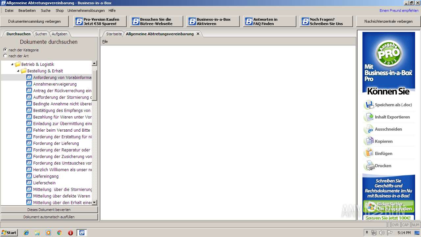421x237 pixels.
Task: Click the Inhalt Exportieren icon
Action: click(369, 117)
